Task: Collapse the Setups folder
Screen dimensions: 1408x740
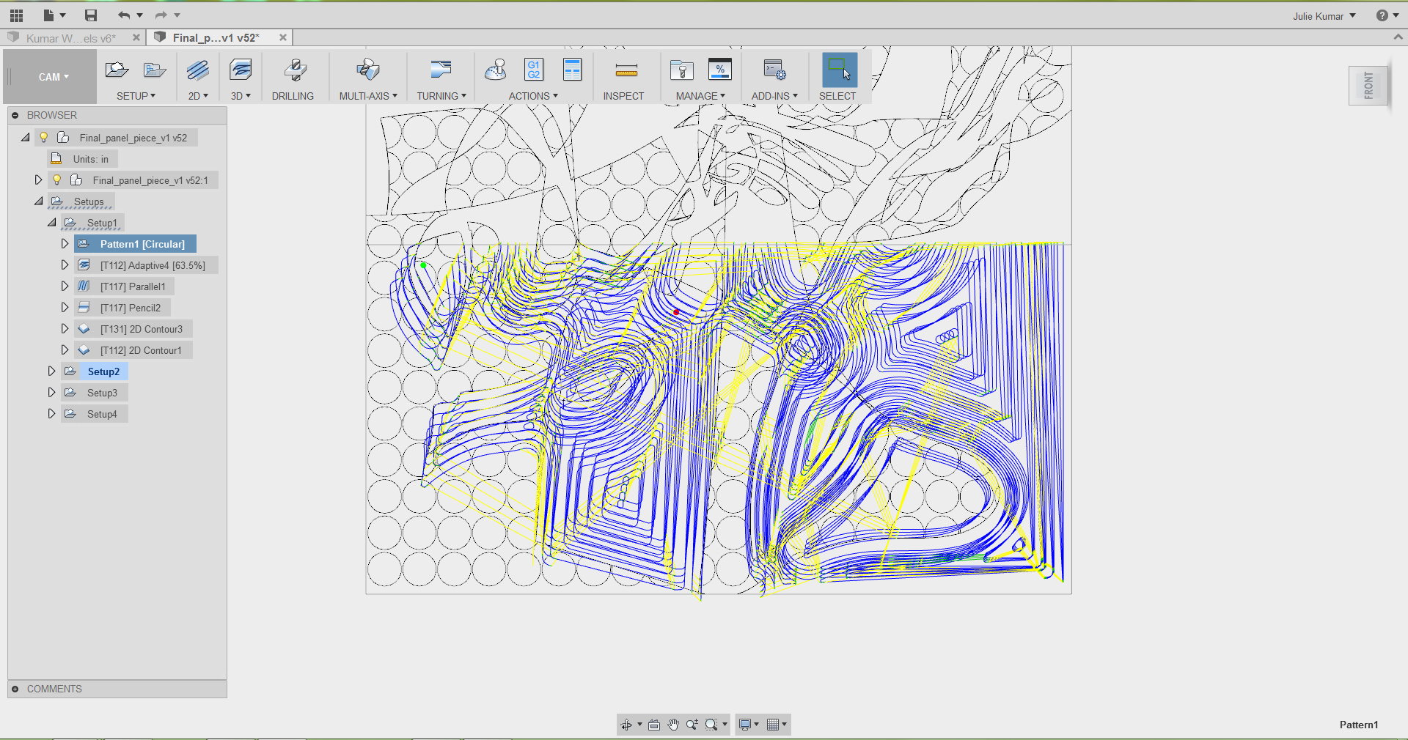Action: tap(38, 201)
